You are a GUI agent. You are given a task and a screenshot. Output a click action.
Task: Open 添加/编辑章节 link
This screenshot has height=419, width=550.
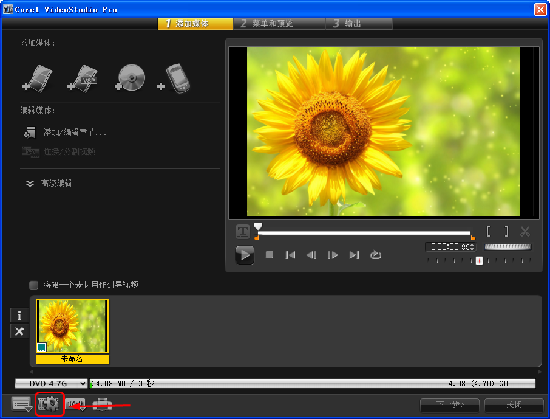coord(75,132)
